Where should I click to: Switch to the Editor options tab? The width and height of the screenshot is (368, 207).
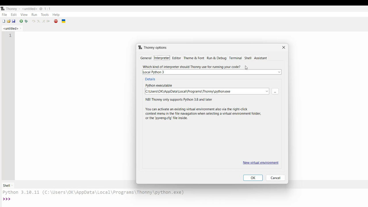pyautogui.click(x=177, y=58)
